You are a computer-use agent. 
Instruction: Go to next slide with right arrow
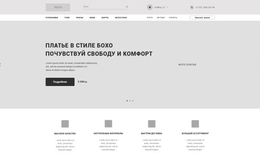(x=259, y=65)
